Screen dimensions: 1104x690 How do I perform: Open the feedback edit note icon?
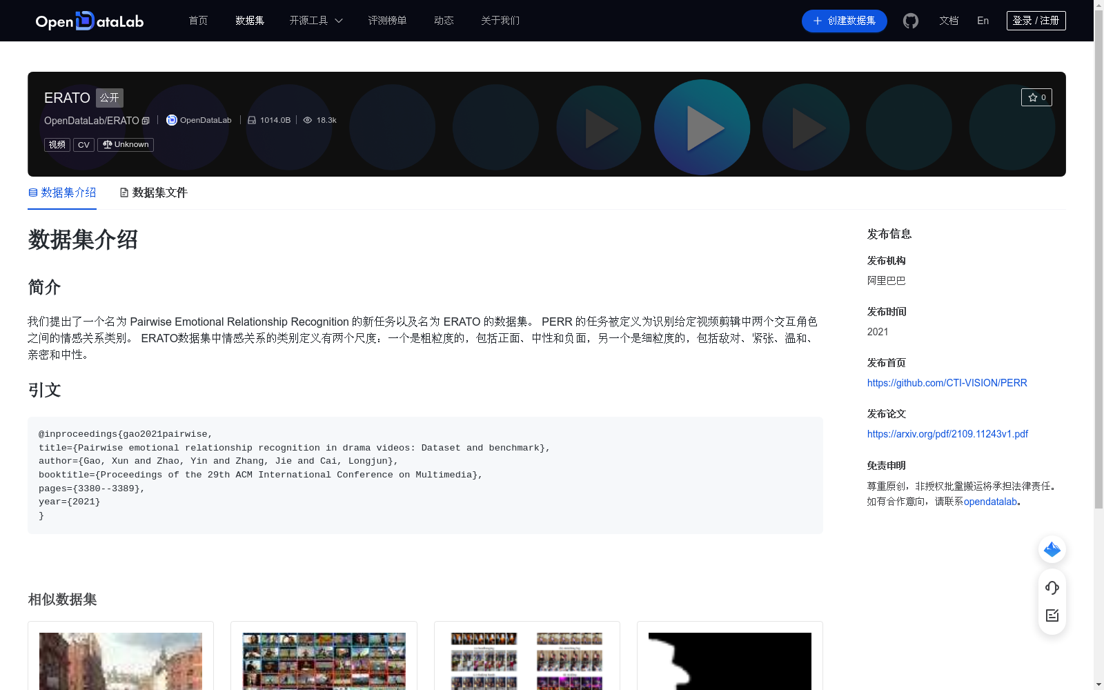(1052, 615)
